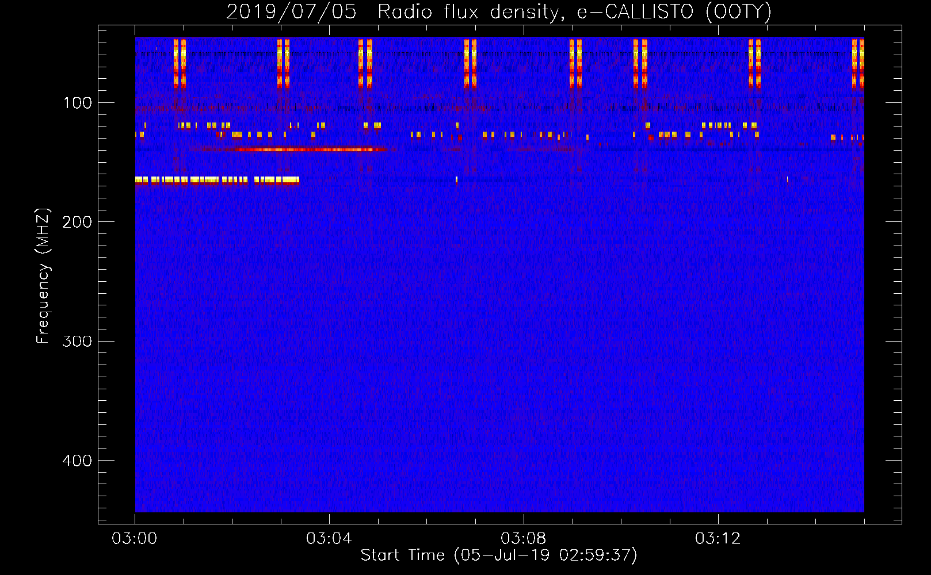This screenshot has height=575, width=931.
Task: Click the 03:04 time tick label
Action: (x=329, y=539)
